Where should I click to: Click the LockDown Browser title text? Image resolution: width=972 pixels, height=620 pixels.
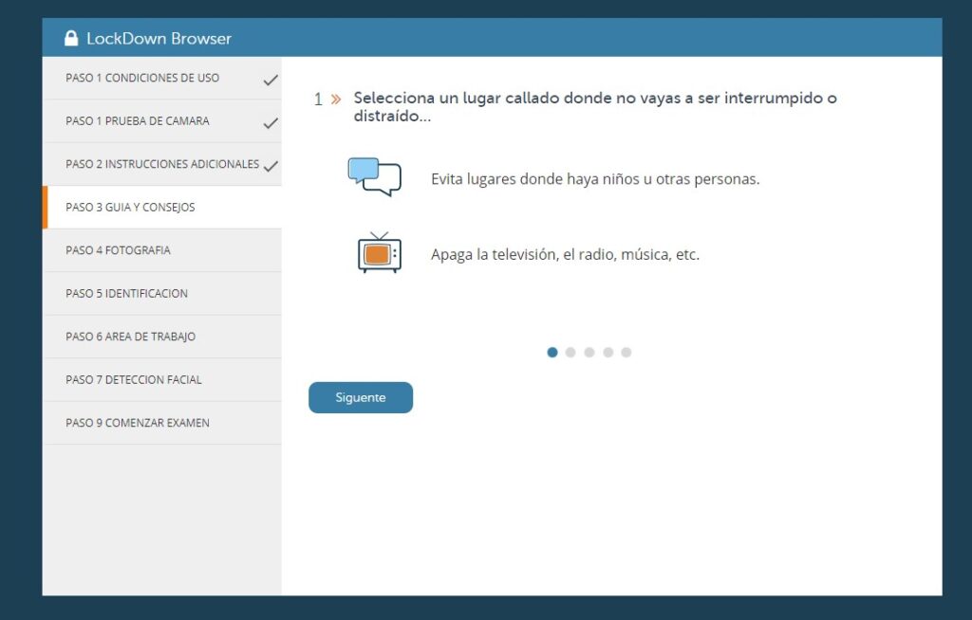click(159, 39)
